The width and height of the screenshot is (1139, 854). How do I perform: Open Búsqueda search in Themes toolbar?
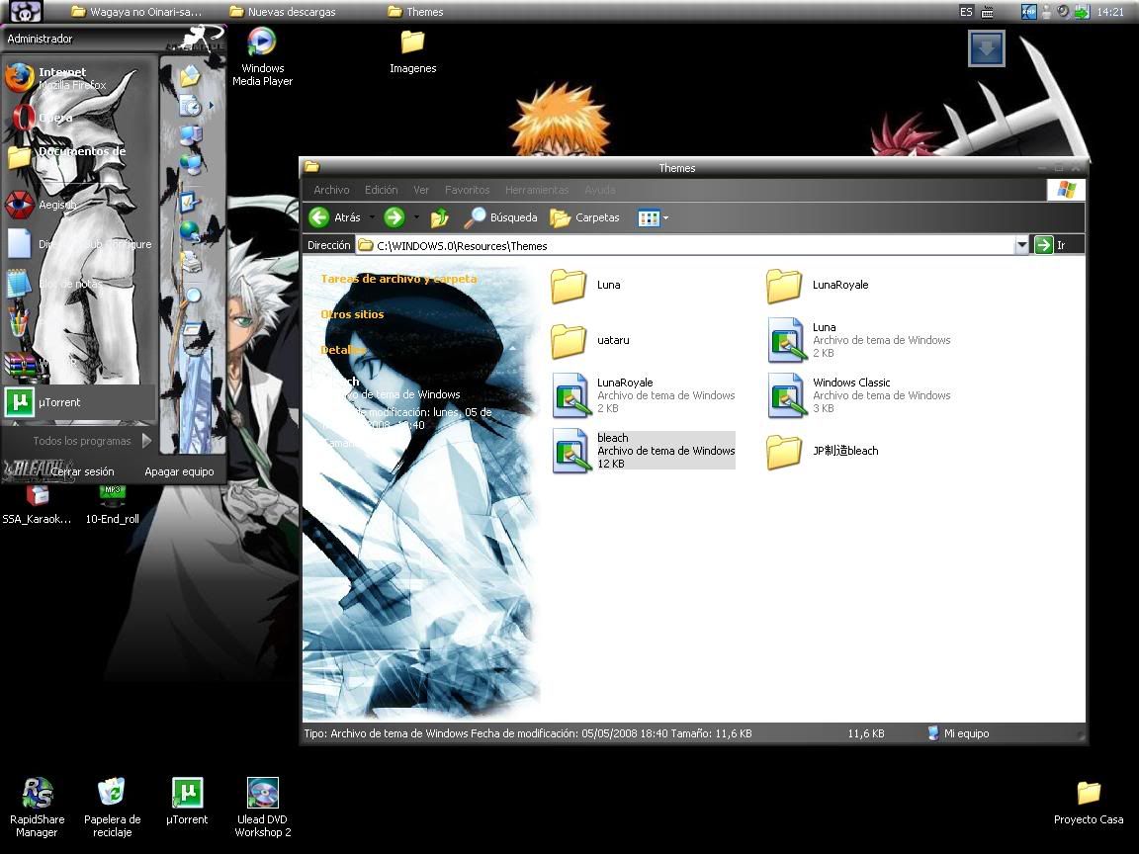[x=501, y=217]
